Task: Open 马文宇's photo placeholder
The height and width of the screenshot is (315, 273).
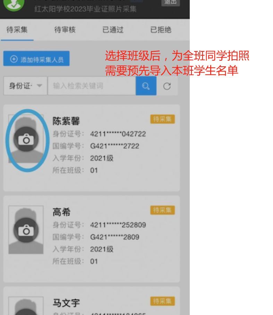Action: 26,306
